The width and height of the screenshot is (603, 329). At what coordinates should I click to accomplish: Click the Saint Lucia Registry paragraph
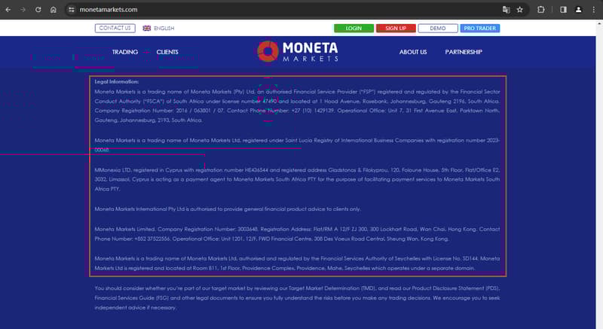(297, 145)
